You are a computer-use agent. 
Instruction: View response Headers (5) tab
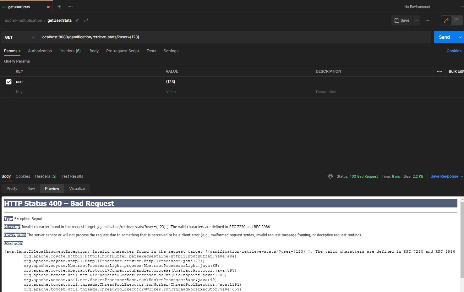pos(46,176)
